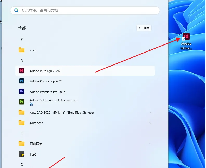Jump using the B index header

click(x=22, y=133)
